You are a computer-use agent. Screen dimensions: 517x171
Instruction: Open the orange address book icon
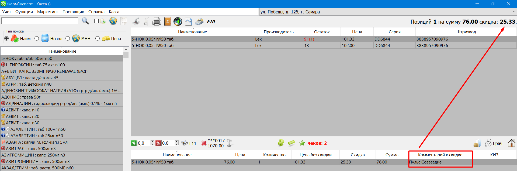coord(167,21)
